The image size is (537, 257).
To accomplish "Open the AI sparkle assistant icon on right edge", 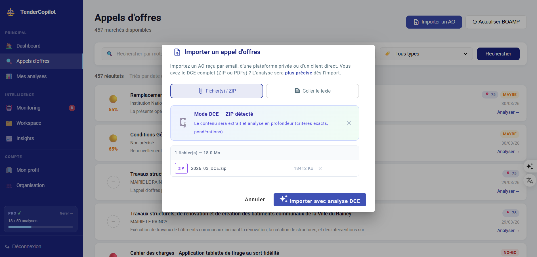I will (530, 166).
